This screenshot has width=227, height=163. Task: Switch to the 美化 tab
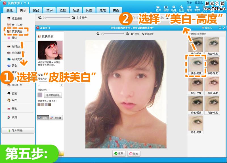(10, 10)
